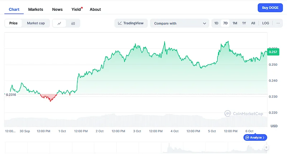Screen dimensions: 287x154
Task: Click the green 0.257 current price tag
Action: pyautogui.click(x=273, y=52)
